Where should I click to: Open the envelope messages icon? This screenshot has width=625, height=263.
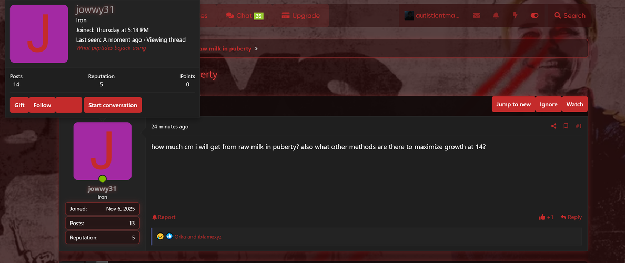(x=476, y=16)
